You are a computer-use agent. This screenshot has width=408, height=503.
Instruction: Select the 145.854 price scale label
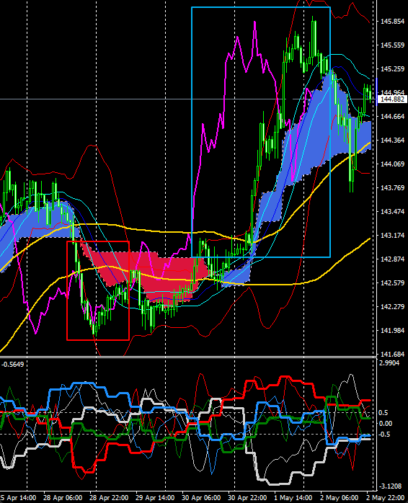[393, 21]
